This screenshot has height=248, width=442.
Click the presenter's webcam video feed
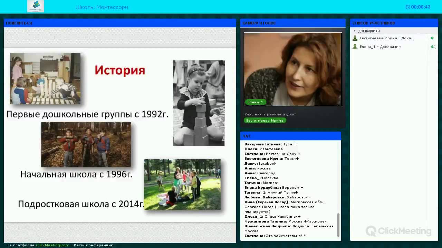(293, 69)
